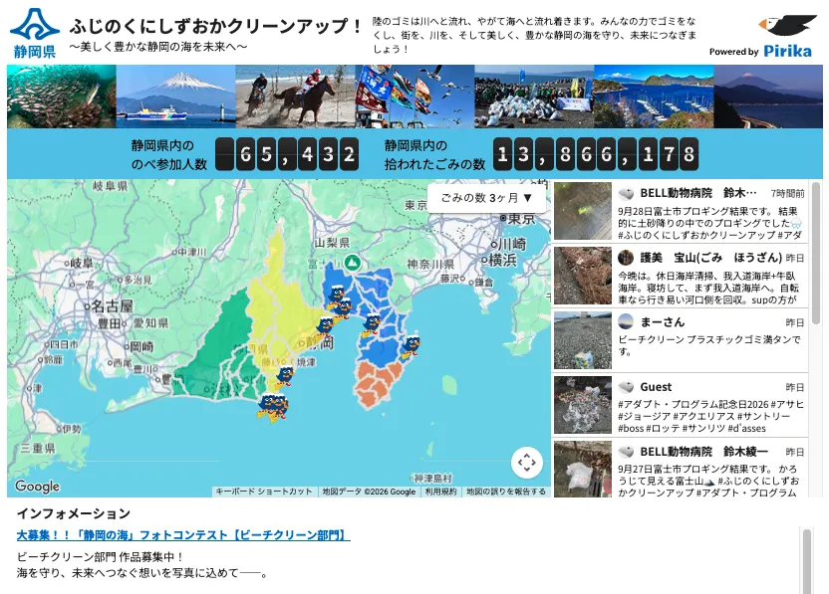The width and height of the screenshot is (829, 594).
Task: Open BELL動物病院 post from 7時間前
Action: 680,211
